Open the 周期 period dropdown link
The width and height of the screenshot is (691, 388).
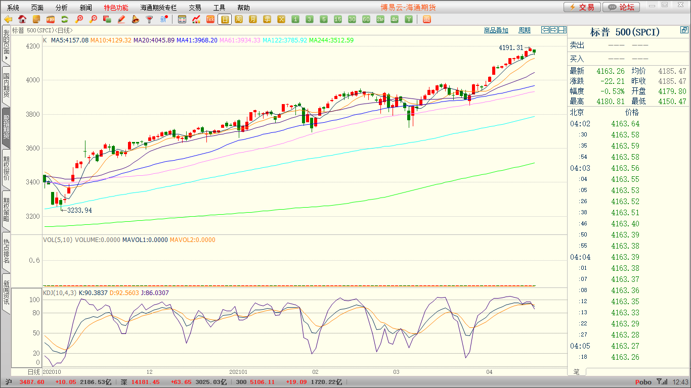pos(525,30)
